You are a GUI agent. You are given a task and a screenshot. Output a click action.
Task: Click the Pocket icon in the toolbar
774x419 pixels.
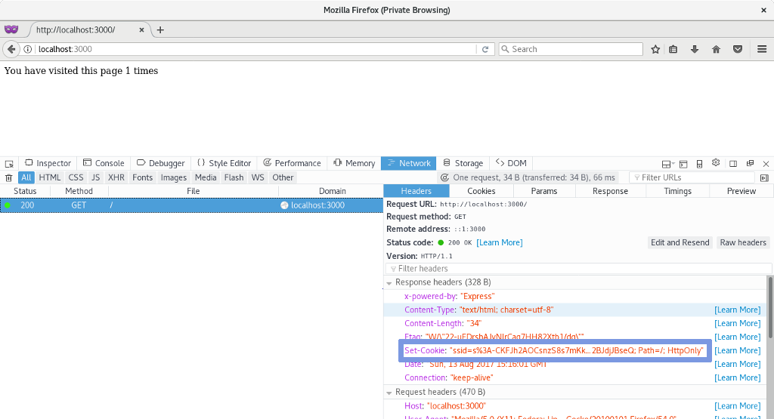[x=738, y=49]
